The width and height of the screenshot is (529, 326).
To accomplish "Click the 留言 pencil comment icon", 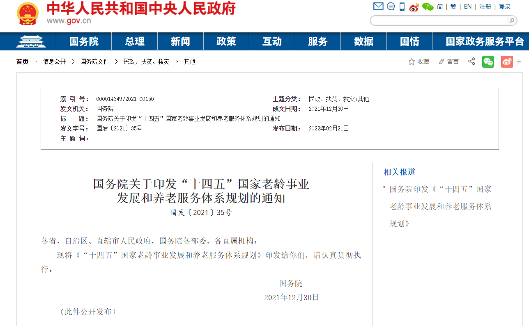I will [442, 61].
